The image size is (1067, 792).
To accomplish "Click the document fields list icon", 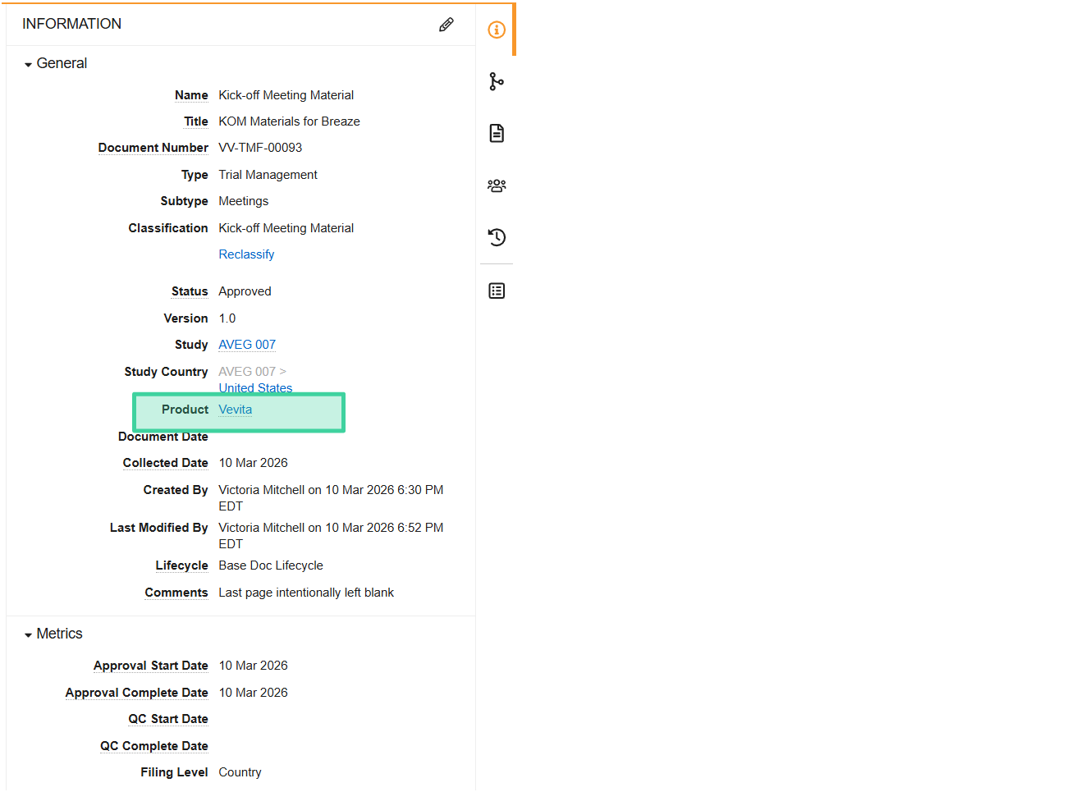I will (496, 290).
